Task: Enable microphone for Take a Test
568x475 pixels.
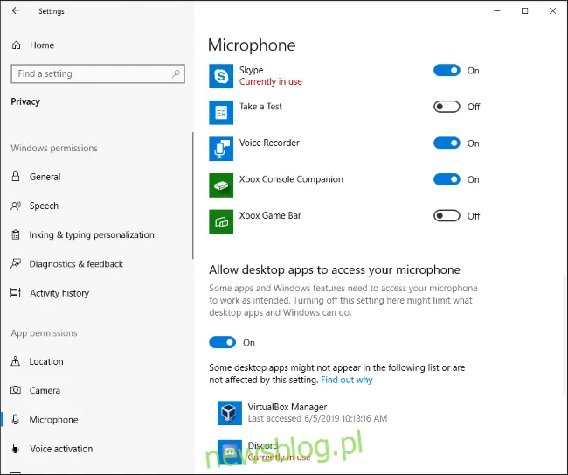Action: coord(447,107)
